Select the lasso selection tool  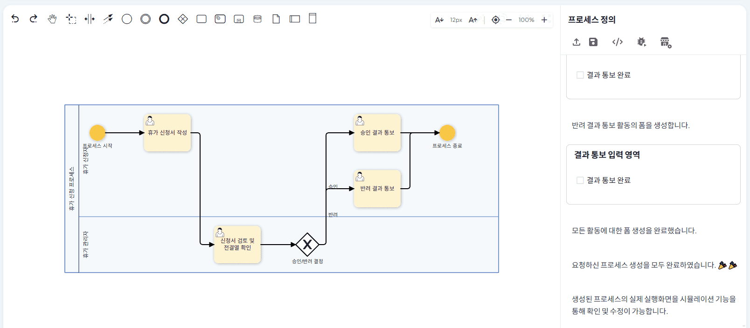point(71,19)
